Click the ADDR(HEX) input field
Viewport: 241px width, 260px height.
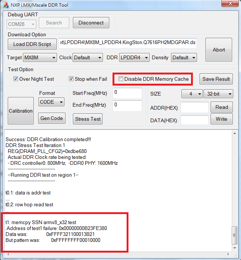click(195, 107)
